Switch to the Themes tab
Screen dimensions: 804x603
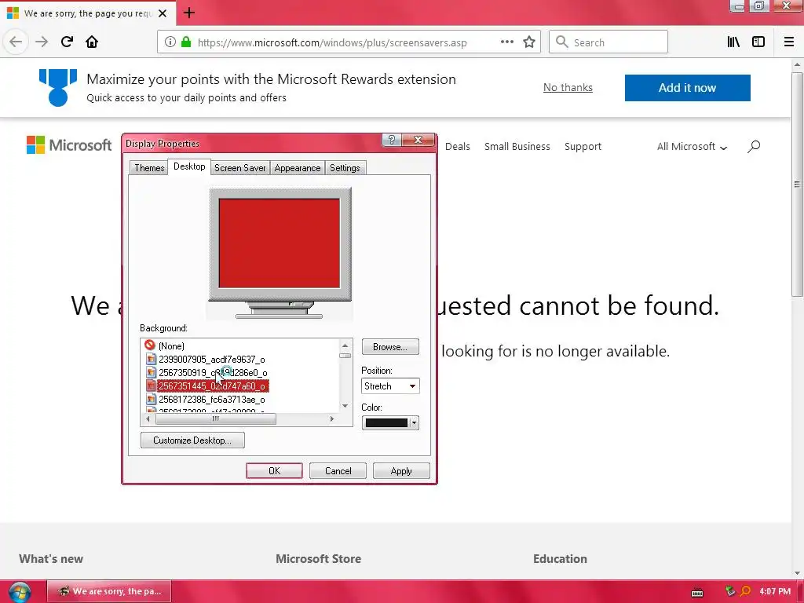pos(149,168)
